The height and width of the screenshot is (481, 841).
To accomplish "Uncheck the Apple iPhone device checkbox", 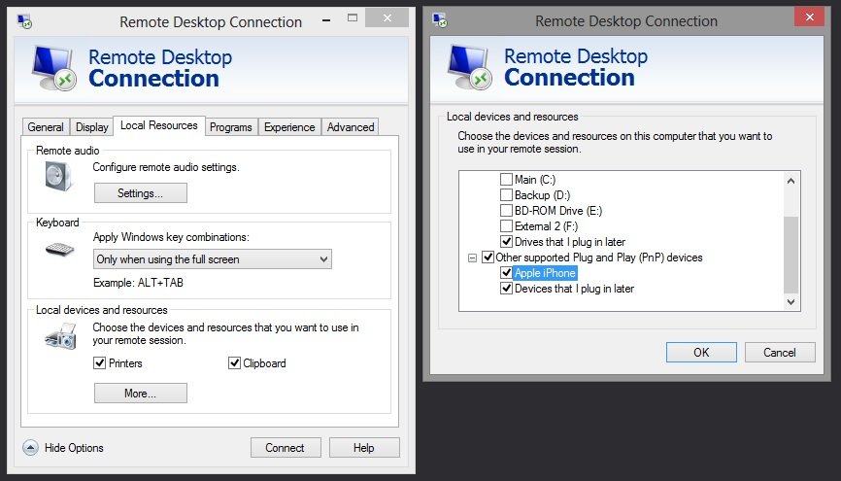I will point(506,273).
